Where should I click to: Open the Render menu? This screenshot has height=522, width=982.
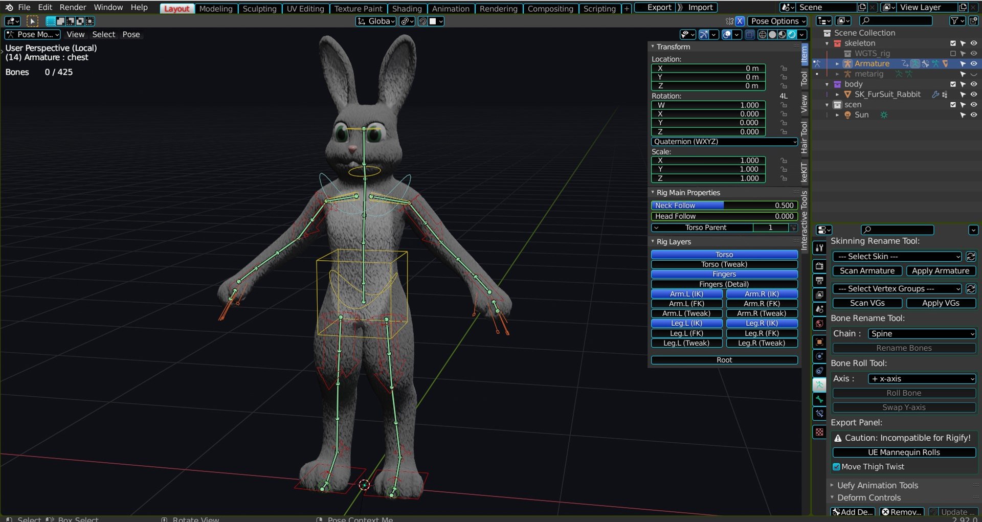73,7
